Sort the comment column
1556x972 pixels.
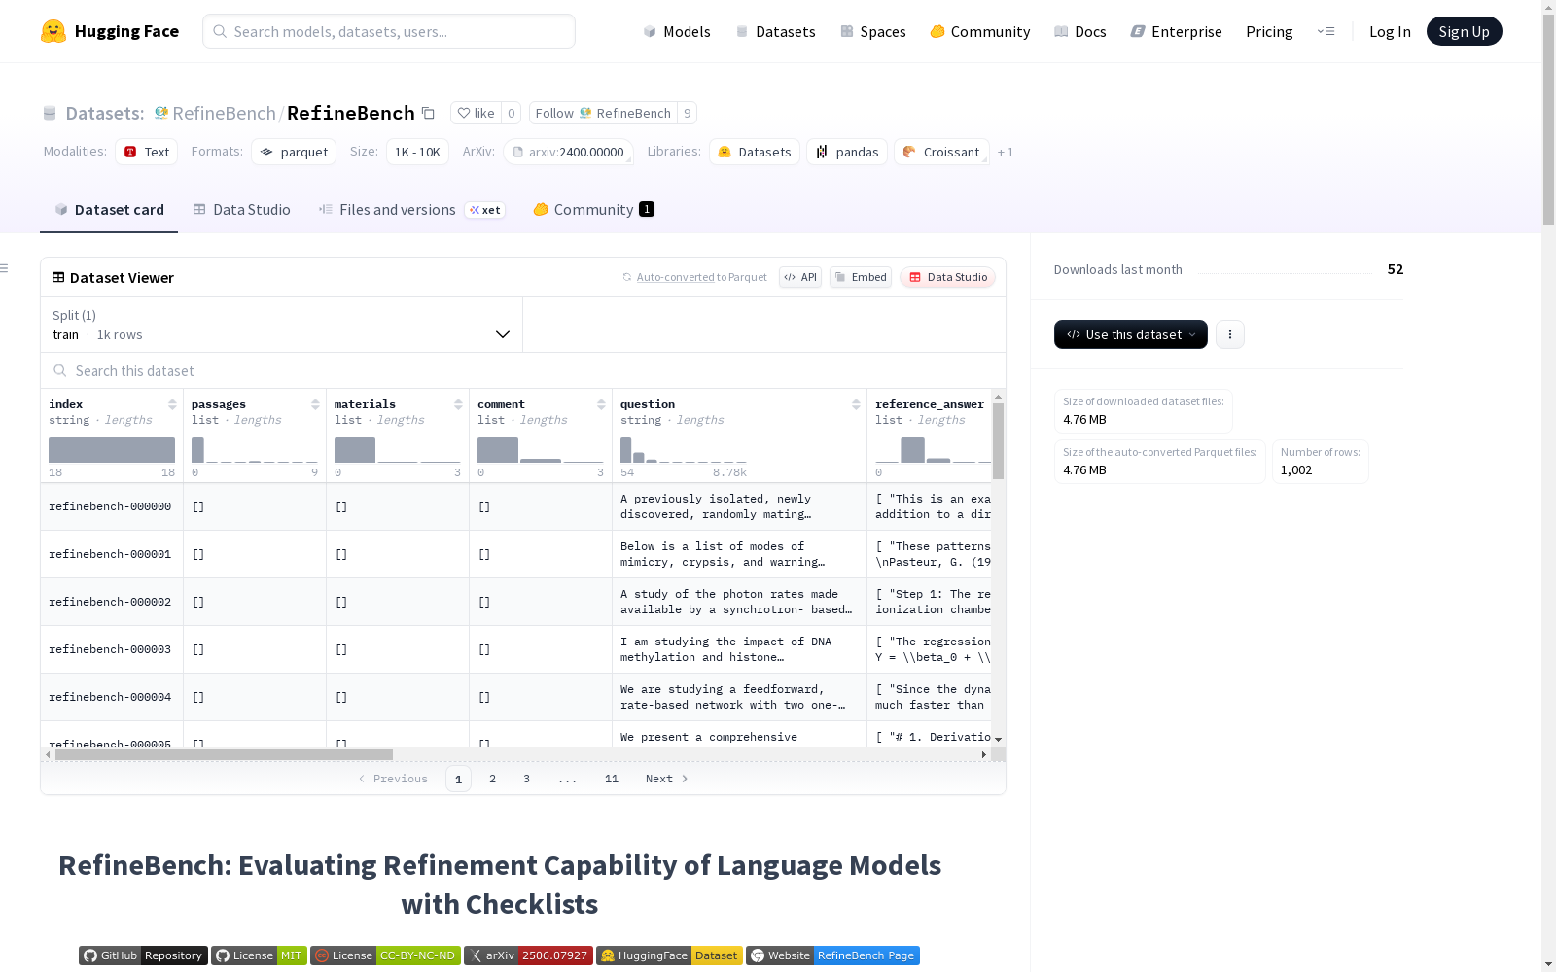pos(601,404)
